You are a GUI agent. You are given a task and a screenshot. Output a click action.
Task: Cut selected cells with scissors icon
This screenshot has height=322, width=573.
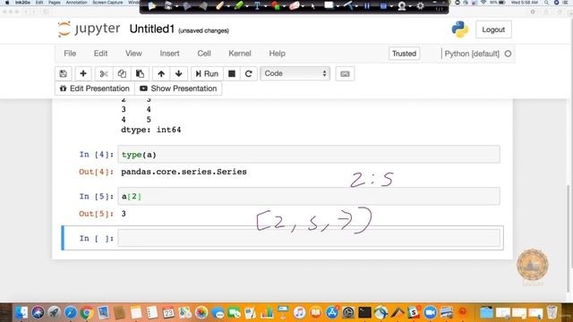click(x=104, y=73)
